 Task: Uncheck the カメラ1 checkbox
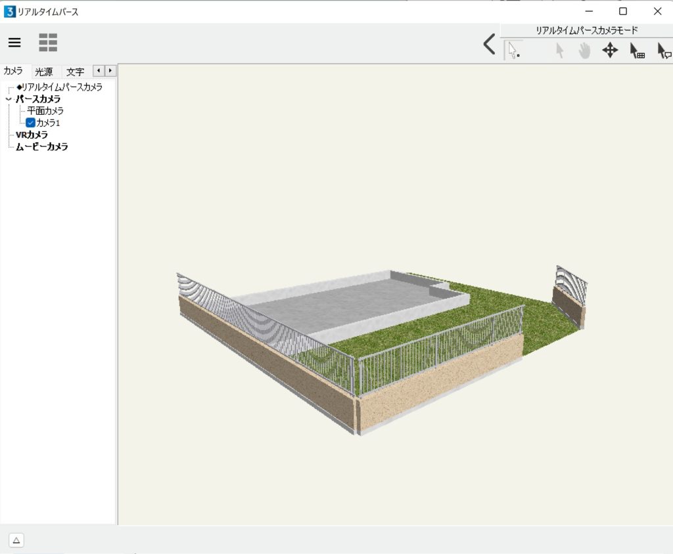click(30, 123)
